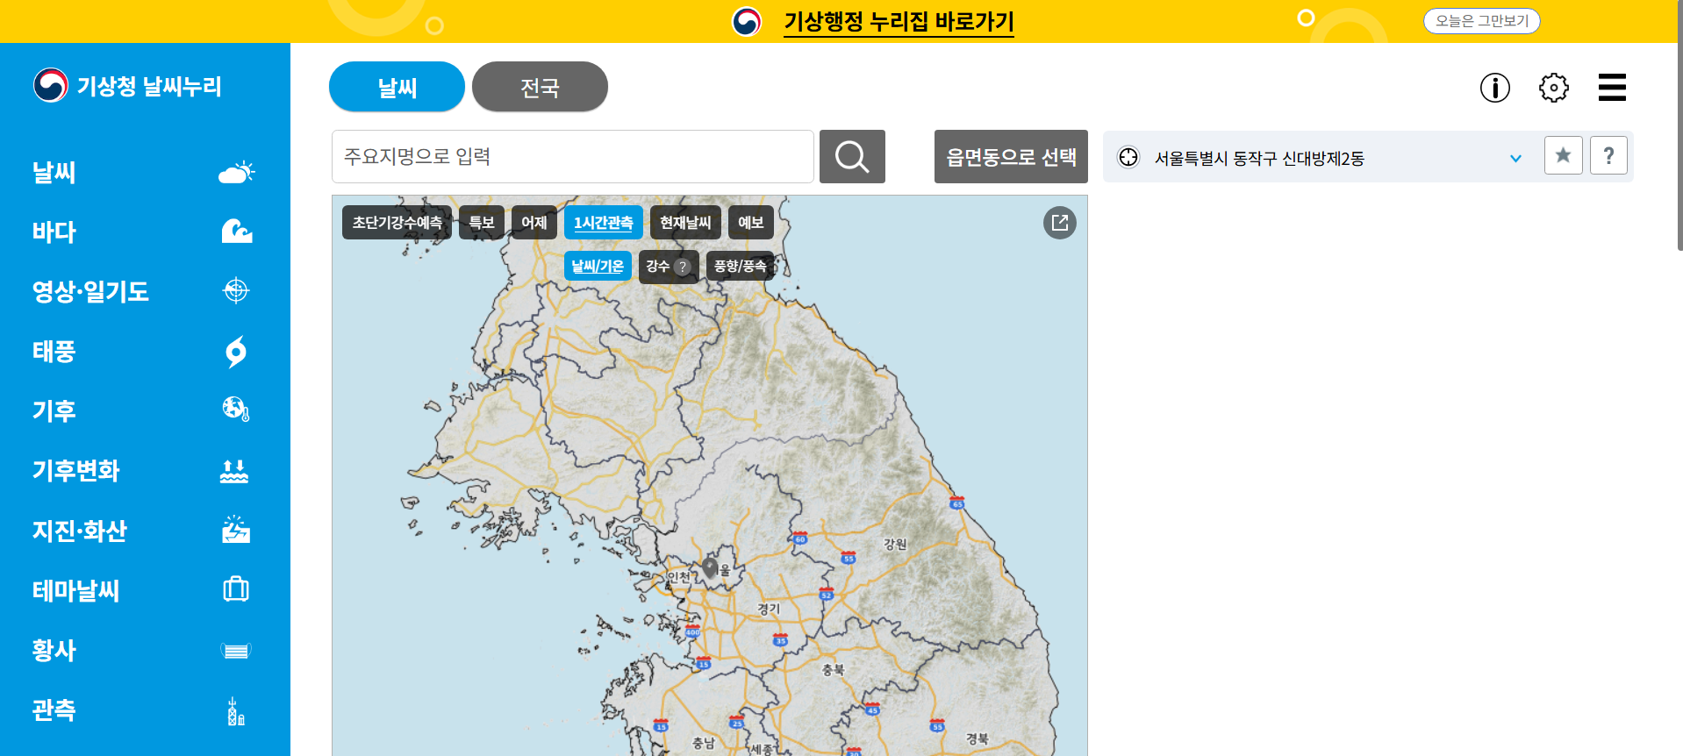This screenshot has height=756, width=1683.
Task: Select the 현재날씨 map tab
Action: click(685, 223)
